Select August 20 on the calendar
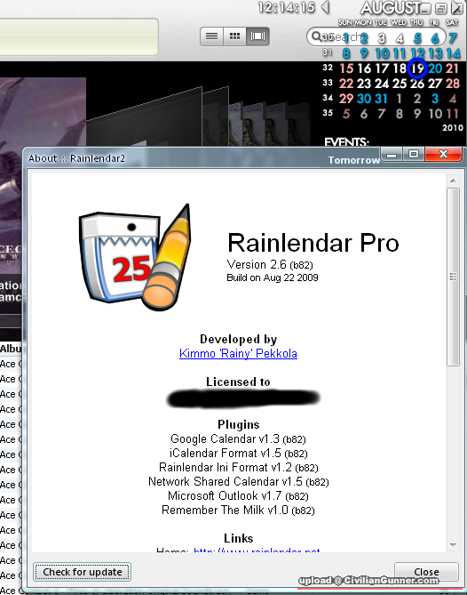This screenshot has width=467, height=595. pyautogui.click(x=435, y=68)
